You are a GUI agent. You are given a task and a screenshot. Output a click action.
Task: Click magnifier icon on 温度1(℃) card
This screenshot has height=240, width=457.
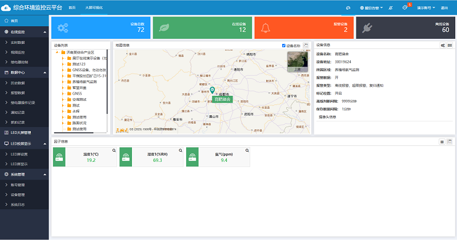114,150
